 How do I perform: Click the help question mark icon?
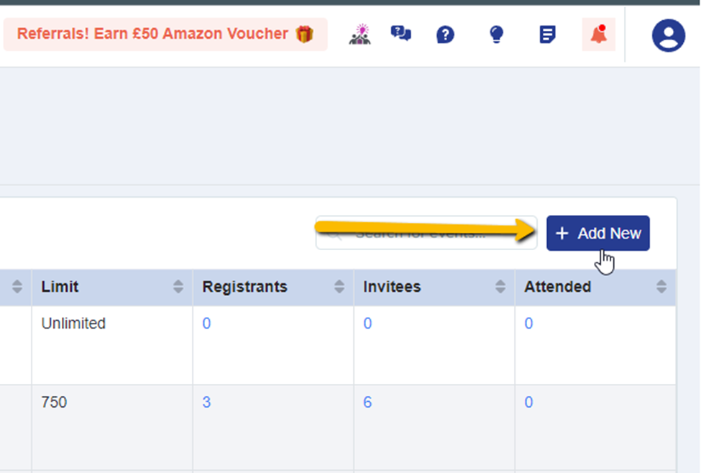pos(445,35)
